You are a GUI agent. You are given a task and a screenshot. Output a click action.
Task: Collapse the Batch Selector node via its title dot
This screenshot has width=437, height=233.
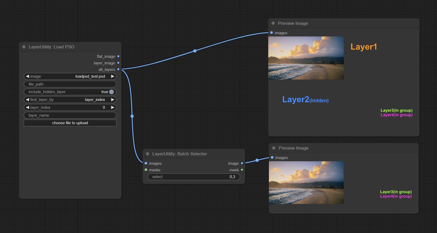click(147, 154)
